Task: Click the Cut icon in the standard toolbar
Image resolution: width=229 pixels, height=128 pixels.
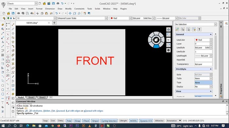Action: click(38, 13)
